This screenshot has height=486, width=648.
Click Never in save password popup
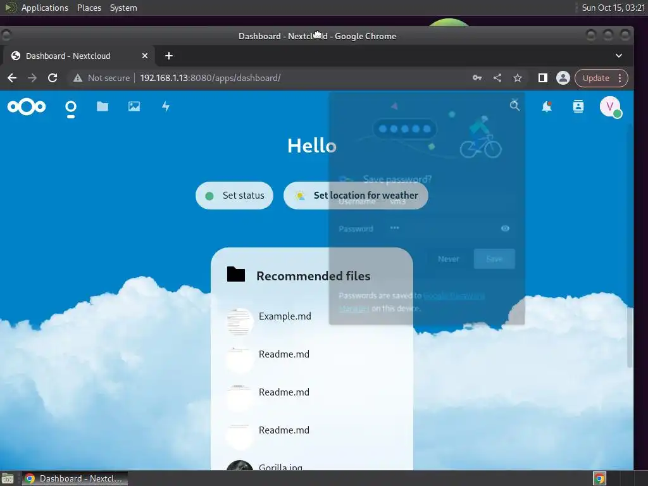449,259
